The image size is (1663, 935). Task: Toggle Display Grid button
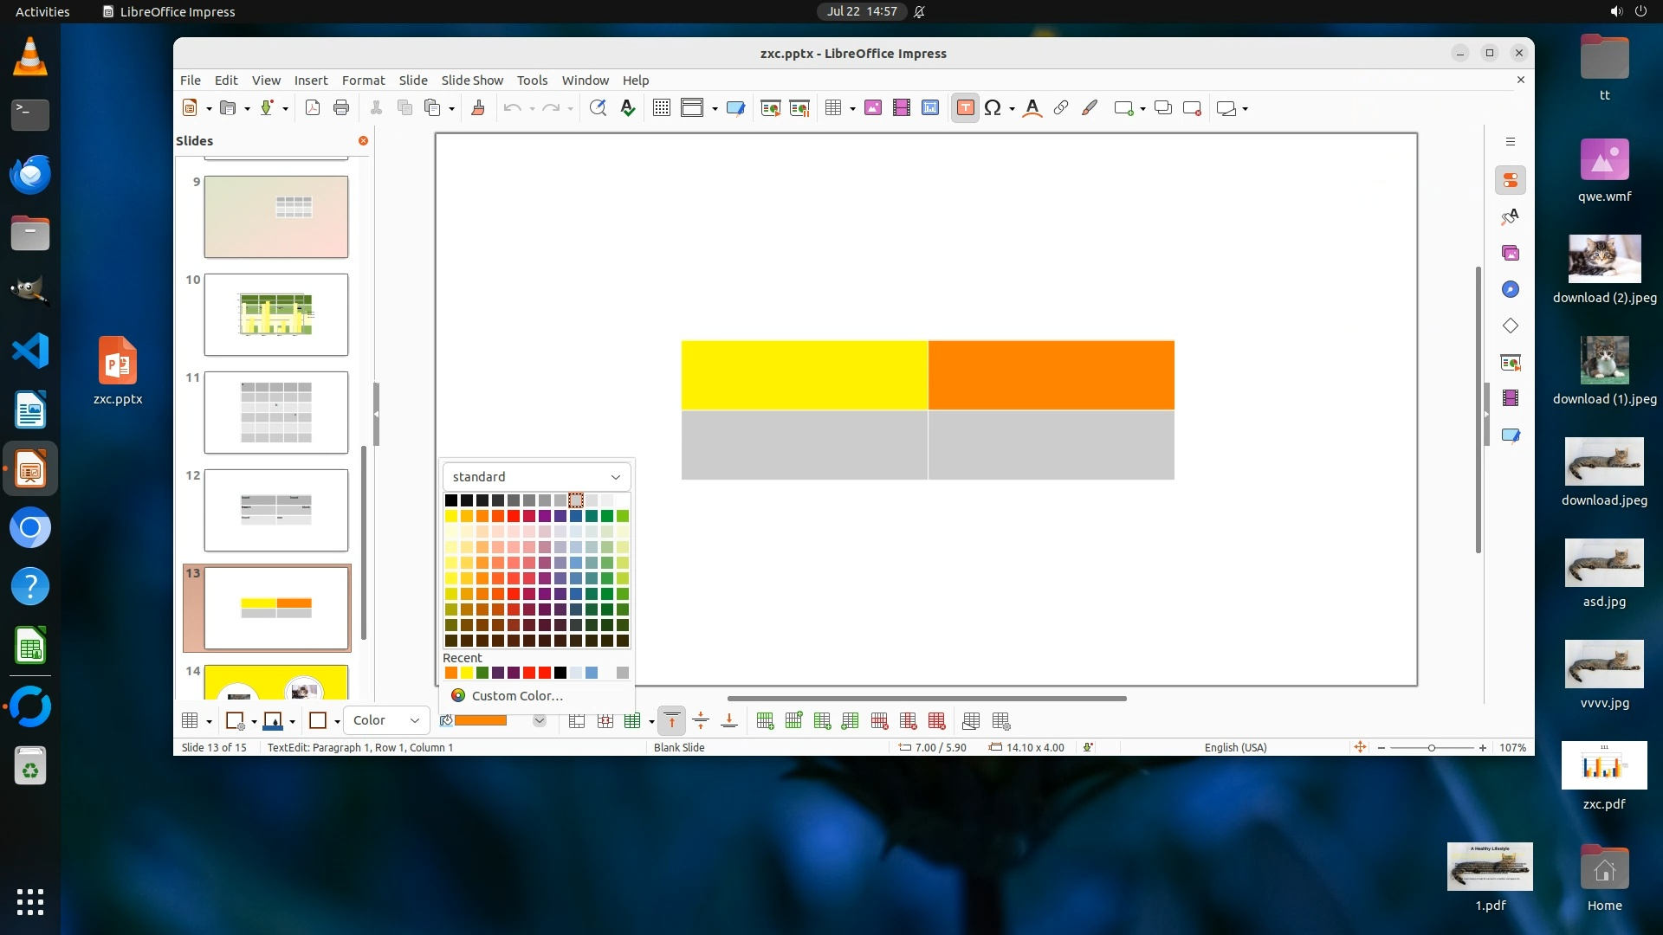coord(661,108)
